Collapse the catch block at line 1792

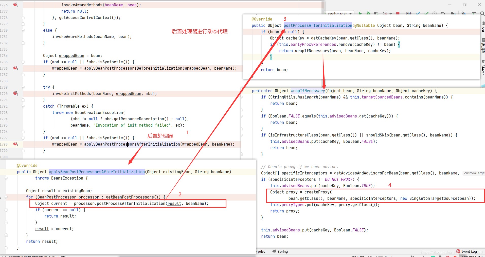(23, 106)
